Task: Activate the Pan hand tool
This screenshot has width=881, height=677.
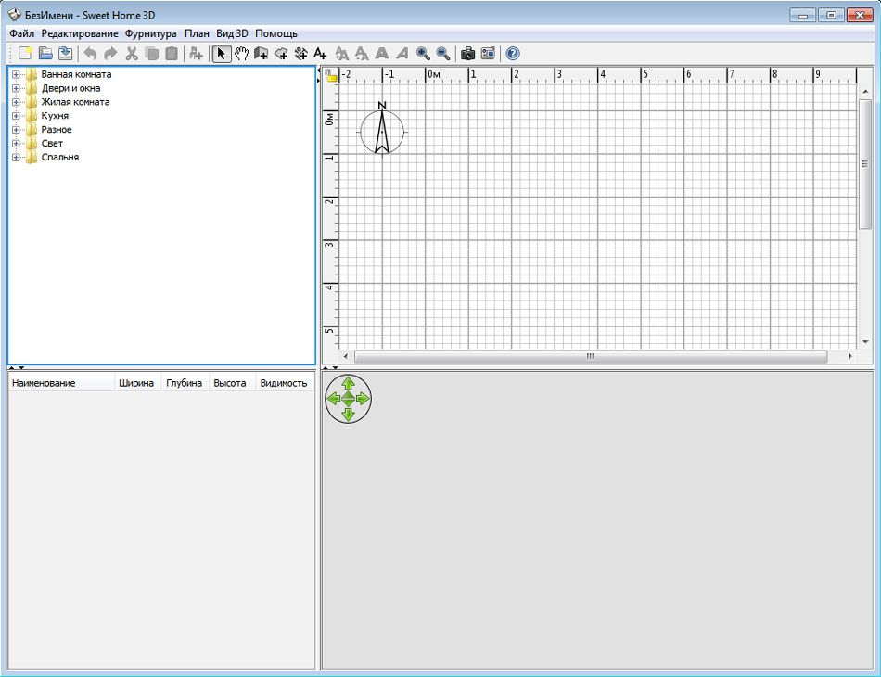Action: pyautogui.click(x=242, y=54)
